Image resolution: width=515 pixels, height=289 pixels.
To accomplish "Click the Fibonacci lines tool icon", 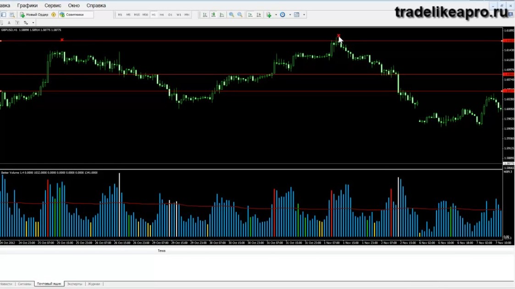I will click(2, 23).
